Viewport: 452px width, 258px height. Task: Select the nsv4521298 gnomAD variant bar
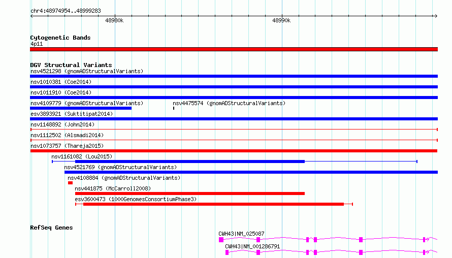pyautogui.click(x=234, y=76)
